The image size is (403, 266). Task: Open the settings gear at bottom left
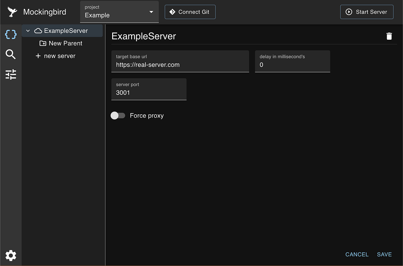coord(11,256)
